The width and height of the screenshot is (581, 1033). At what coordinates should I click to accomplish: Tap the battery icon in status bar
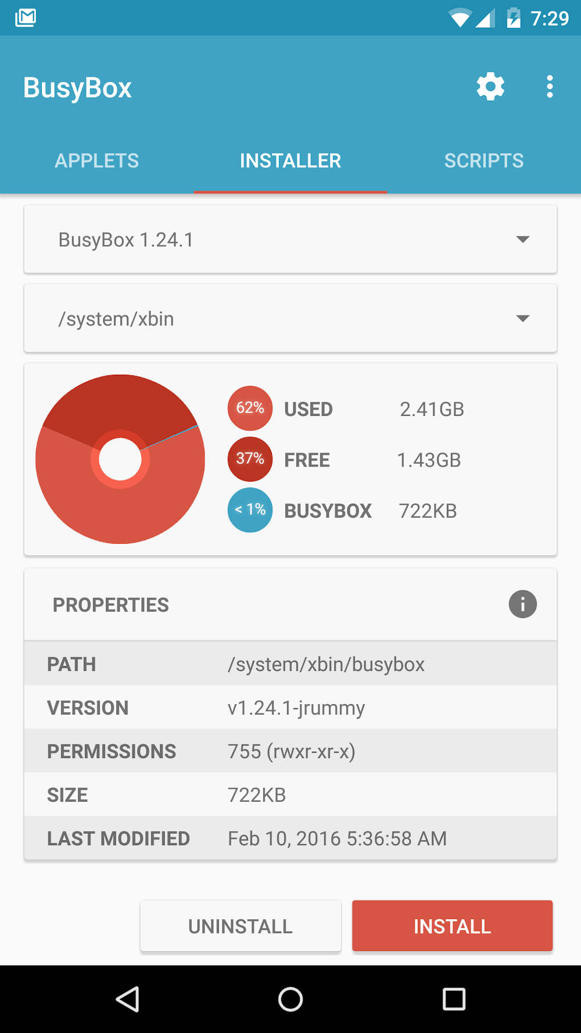514,18
